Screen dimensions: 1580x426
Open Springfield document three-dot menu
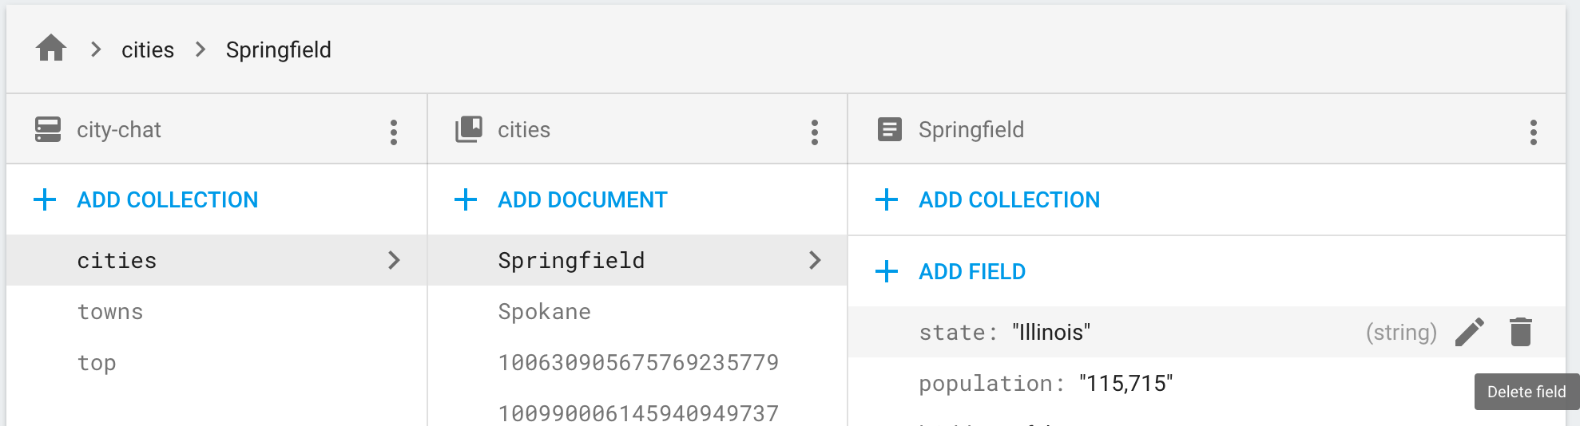(x=1533, y=132)
